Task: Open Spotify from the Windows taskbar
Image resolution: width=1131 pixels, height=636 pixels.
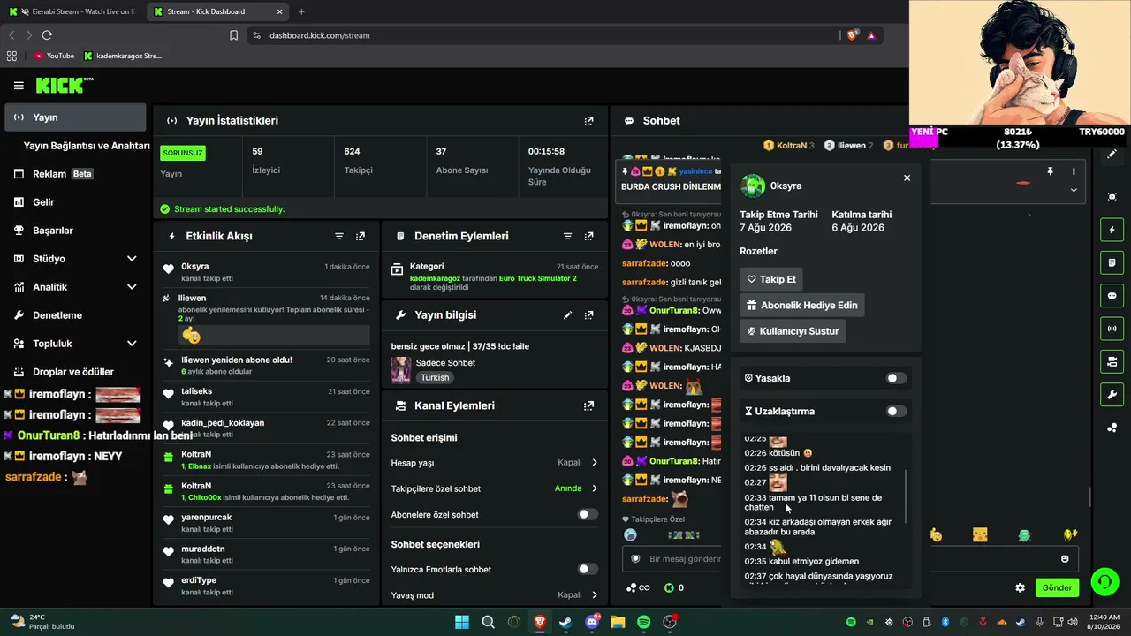Action: point(644,622)
